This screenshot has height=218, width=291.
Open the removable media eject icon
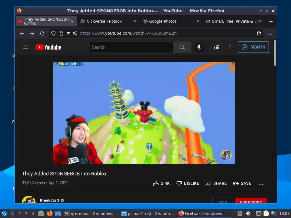[x=240, y=213]
